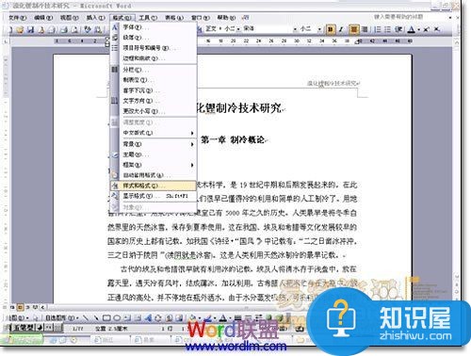Select the Text Box drawing tool
The height and width of the screenshot is (356, 471).
127,317
